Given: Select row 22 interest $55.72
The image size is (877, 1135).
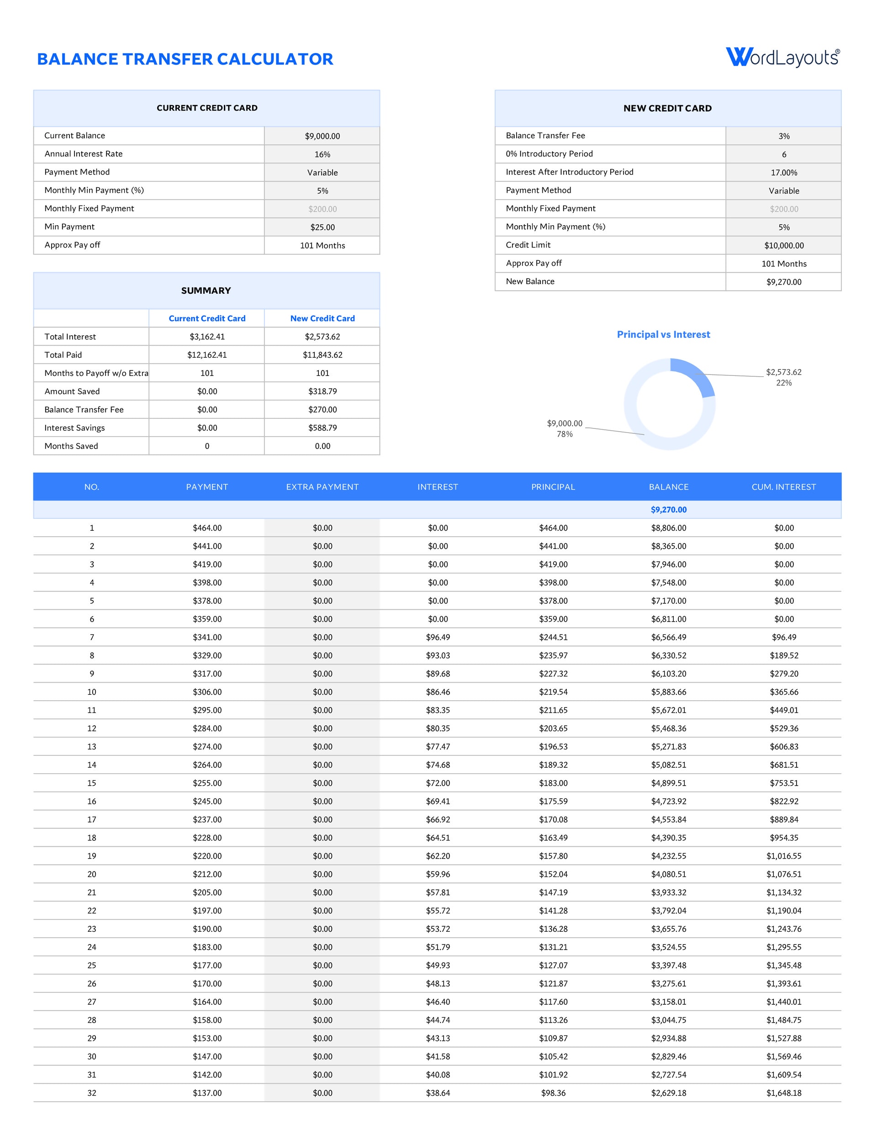Looking at the screenshot, I should 438,910.
